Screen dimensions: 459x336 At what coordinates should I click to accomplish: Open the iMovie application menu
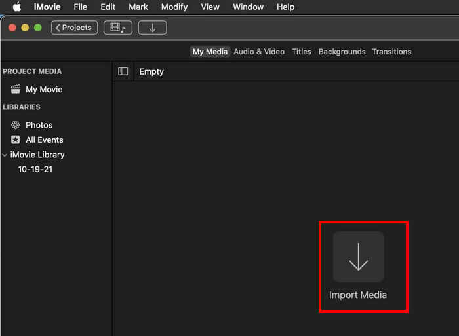[x=47, y=7]
